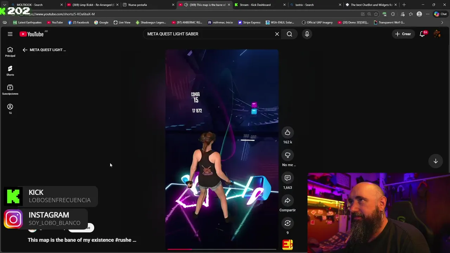
Task: Open the Shorts section in the sidebar
Action: (10, 71)
